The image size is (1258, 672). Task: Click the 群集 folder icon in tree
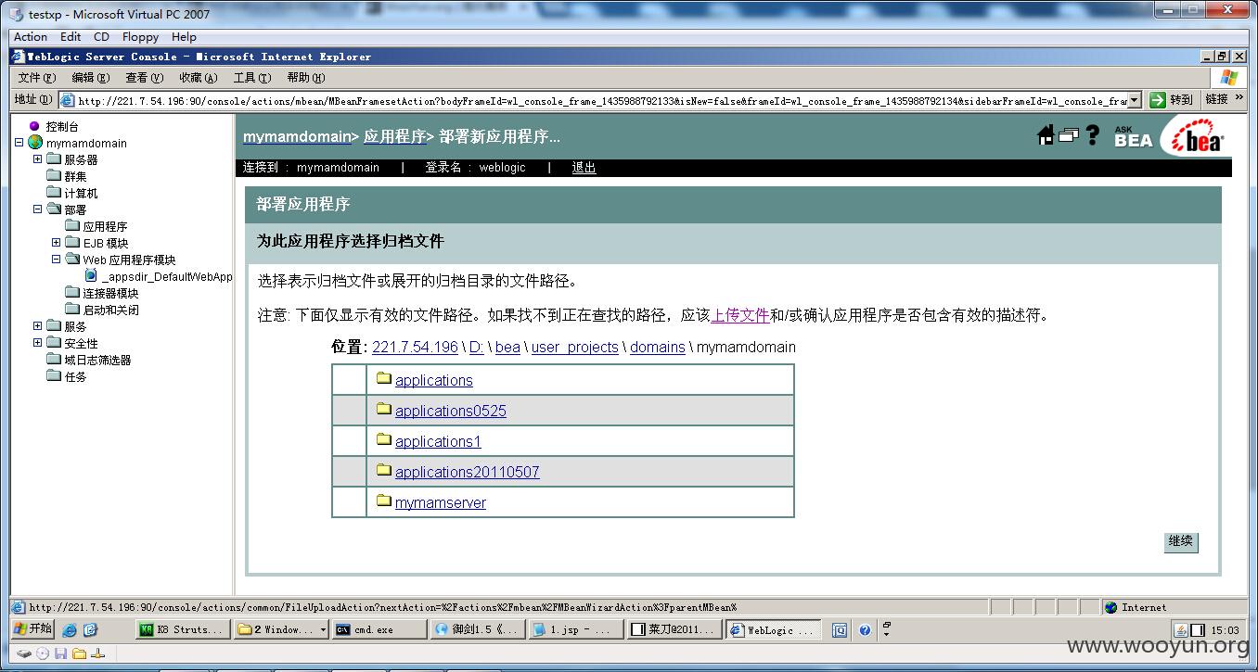(54, 175)
